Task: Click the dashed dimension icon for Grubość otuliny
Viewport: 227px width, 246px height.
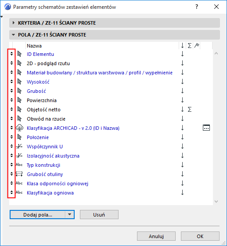Action: 19,174
